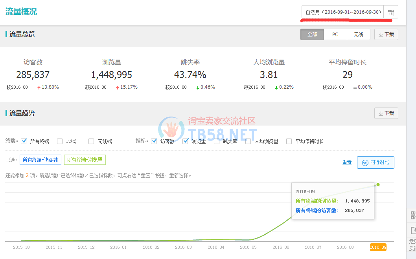Enable the PC端 terminal checkbox
This screenshot has width=416, height=259.
pyautogui.click(x=60, y=141)
